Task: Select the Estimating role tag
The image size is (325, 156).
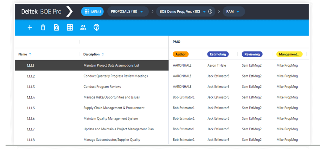Action: point(218,54)
